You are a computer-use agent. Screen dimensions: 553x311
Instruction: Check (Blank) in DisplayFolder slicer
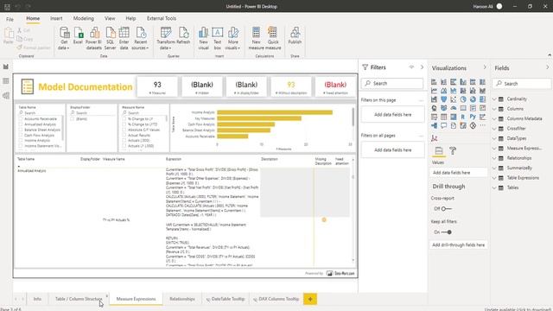click(73, 119)
